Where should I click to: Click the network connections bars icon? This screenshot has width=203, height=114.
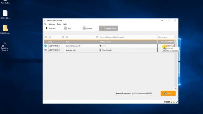click(174, 102)
